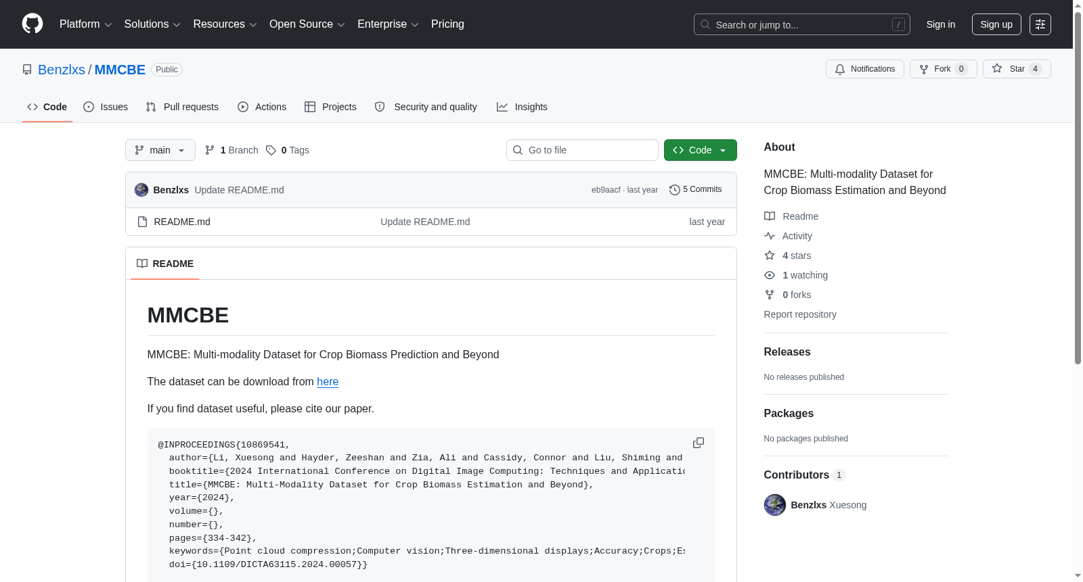The width and height of the screenshot is (1083, 582).
Task: Switch to the Projects tab
Action: point(330,107)
